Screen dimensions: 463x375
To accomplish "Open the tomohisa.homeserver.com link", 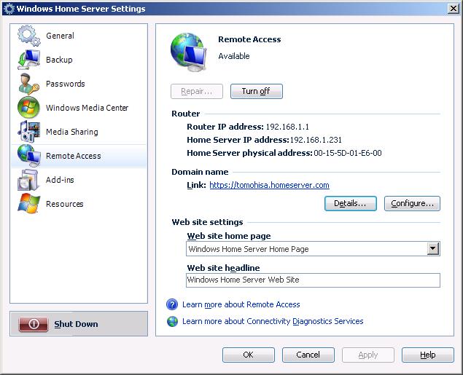I will coord(269,185).
